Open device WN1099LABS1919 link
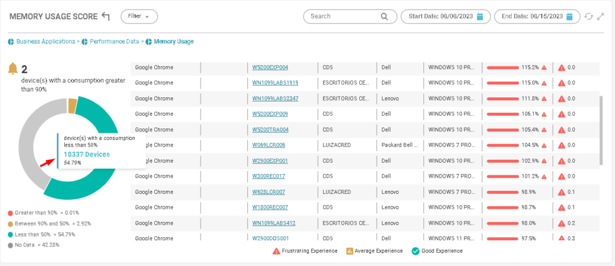The height and width of the screenshot is (266, 615). click(275, 83)
